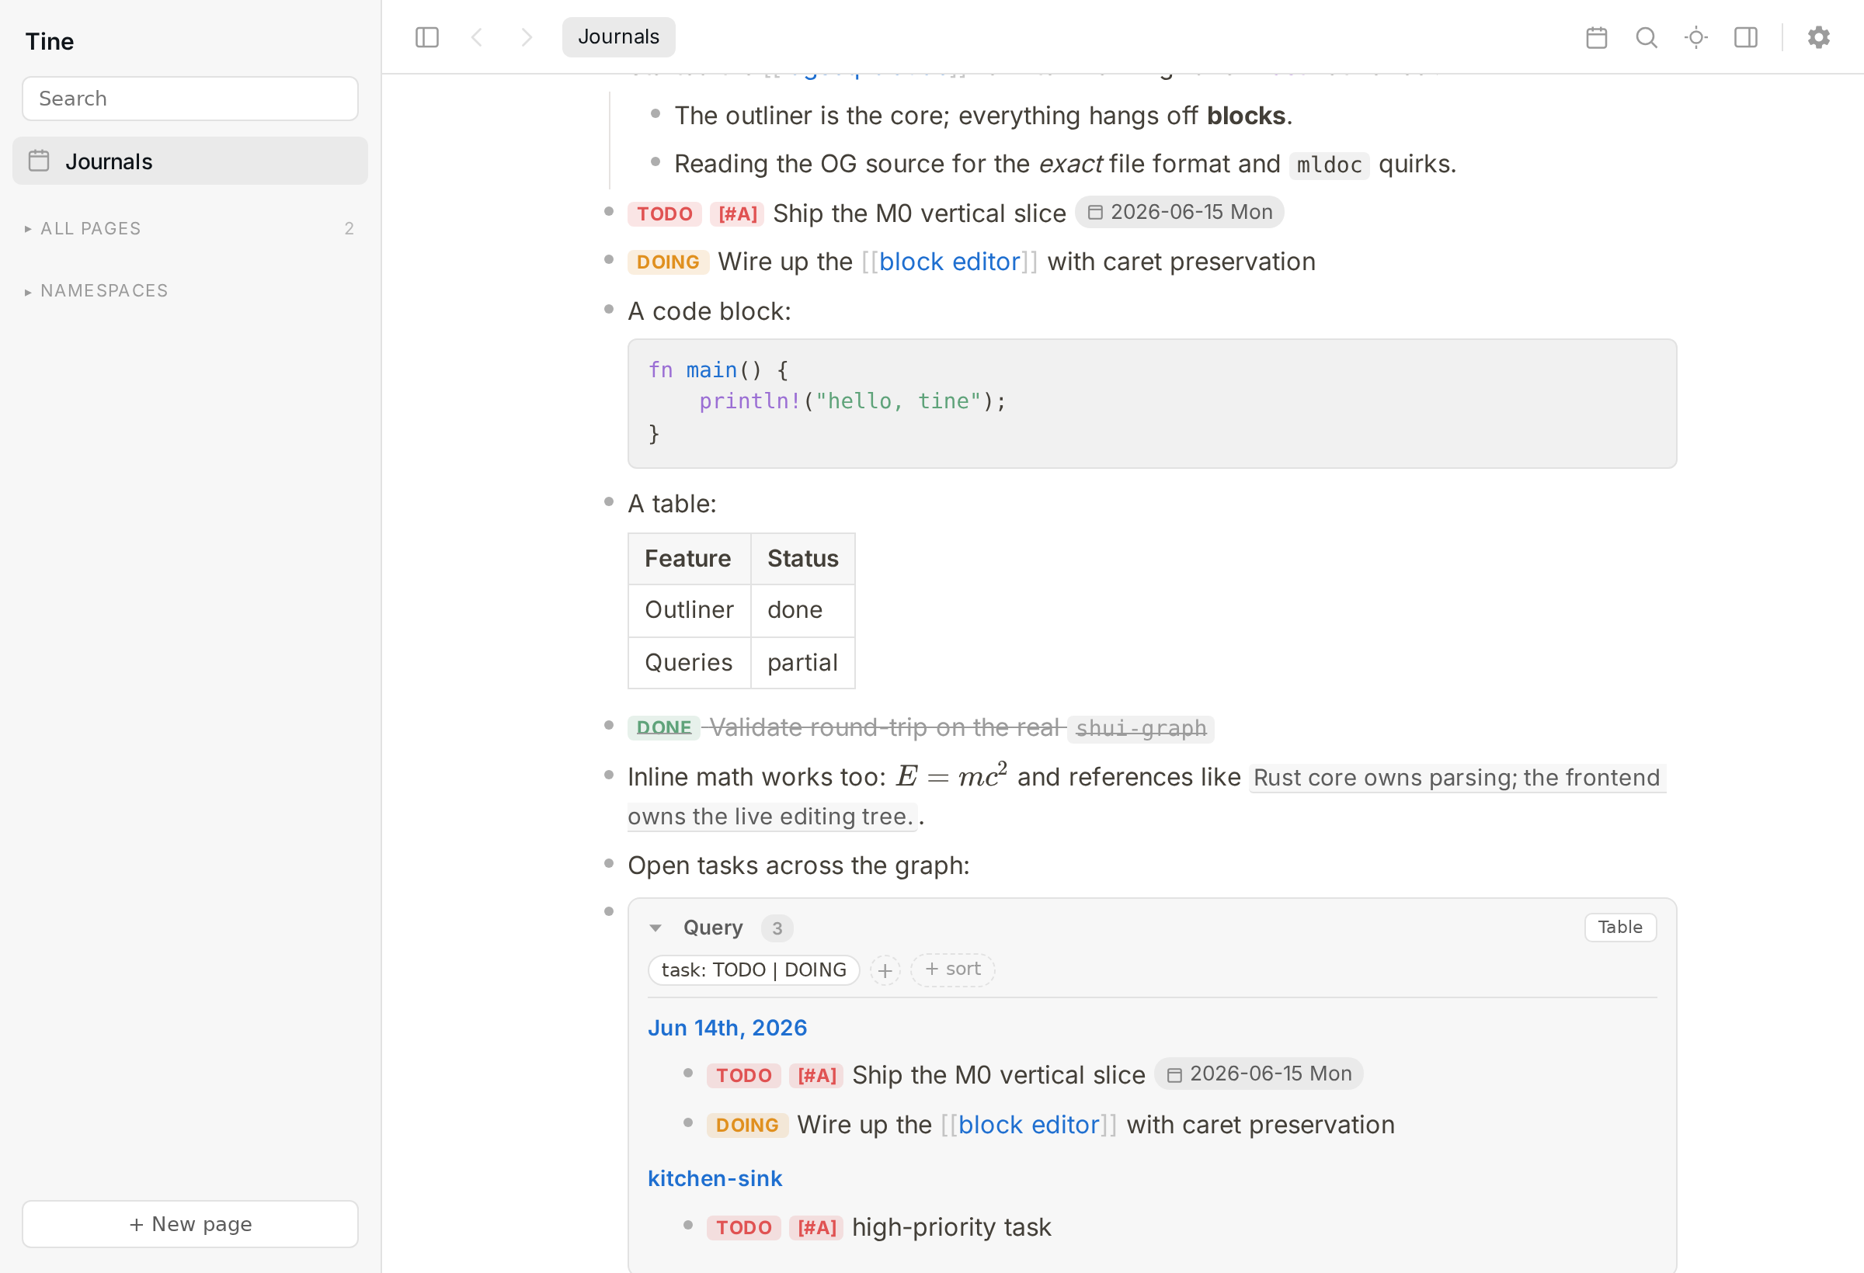This screenshot has height=1273, width=1864.
Task: Click the task: TODO | DOING filter chip
Action: pos(753,971)
